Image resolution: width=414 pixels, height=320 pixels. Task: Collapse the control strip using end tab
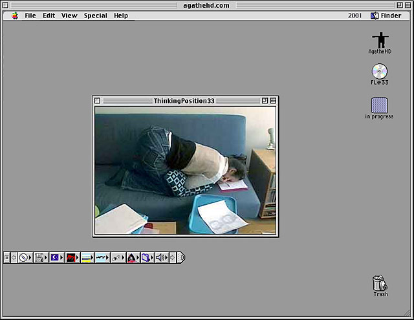(181, 257)
